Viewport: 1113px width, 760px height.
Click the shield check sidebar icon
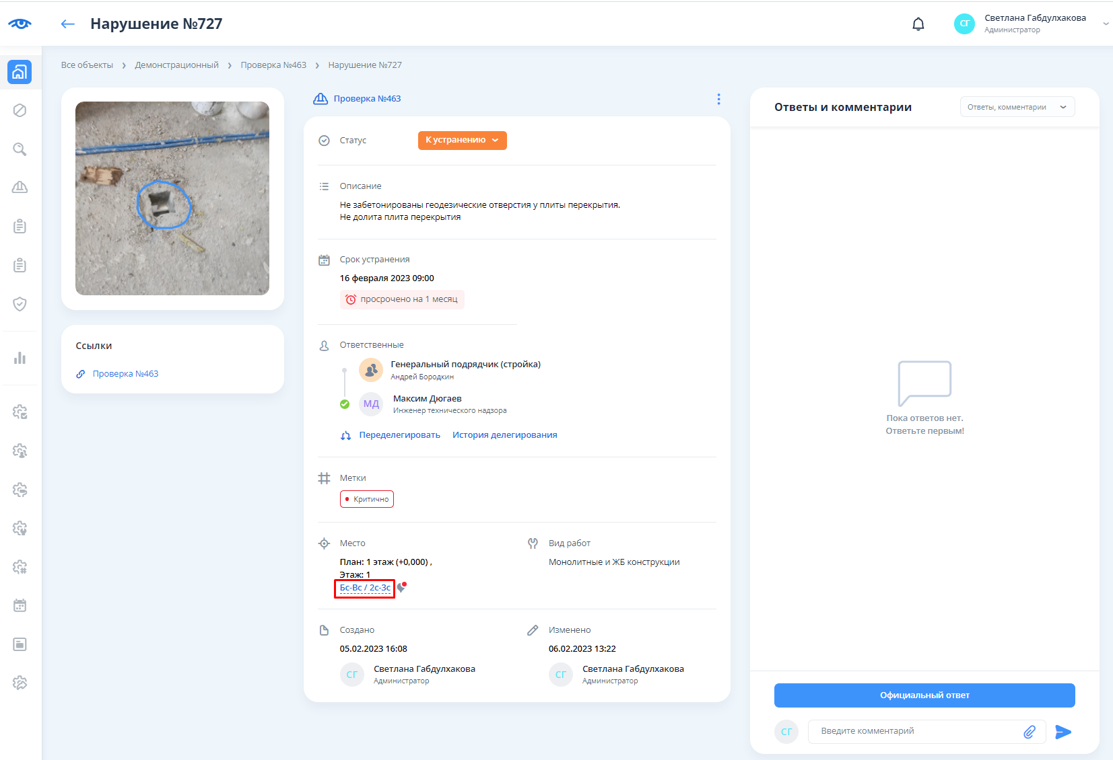pos(20,304)
